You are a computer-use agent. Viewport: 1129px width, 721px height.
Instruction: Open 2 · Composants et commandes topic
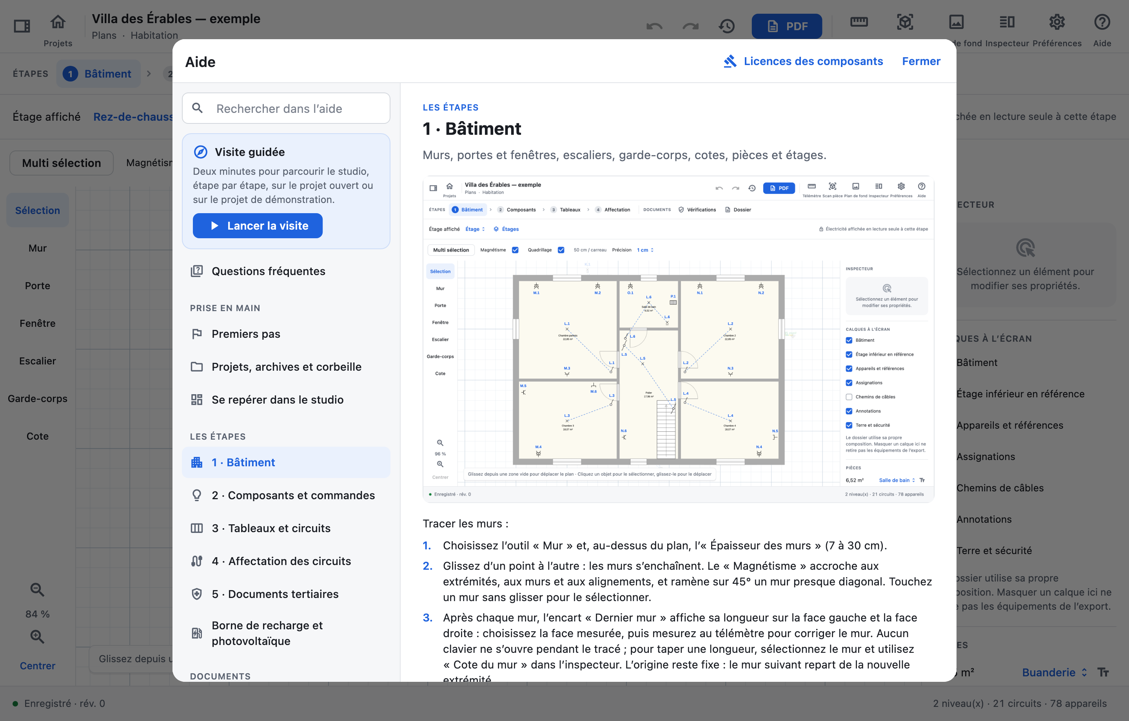point(286,495)
